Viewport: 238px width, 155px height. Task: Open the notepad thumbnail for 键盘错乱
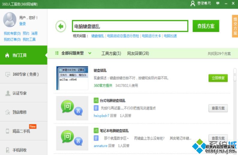pos(72,78)
